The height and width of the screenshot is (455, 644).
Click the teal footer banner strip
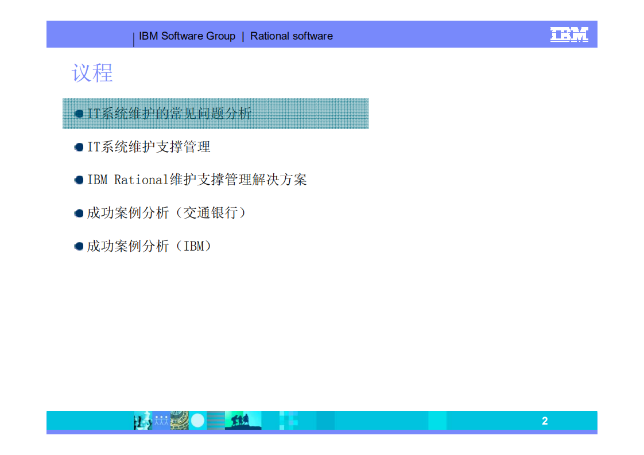tap(402, 421)
